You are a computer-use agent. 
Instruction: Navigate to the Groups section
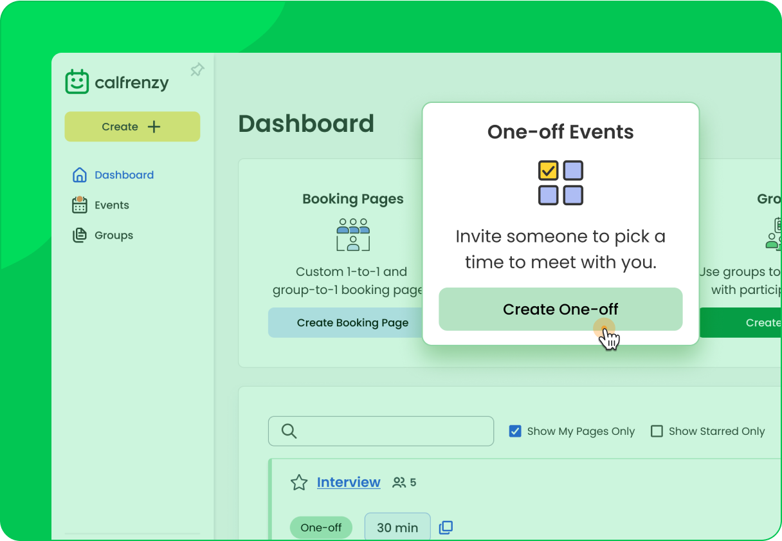(114, 235)
